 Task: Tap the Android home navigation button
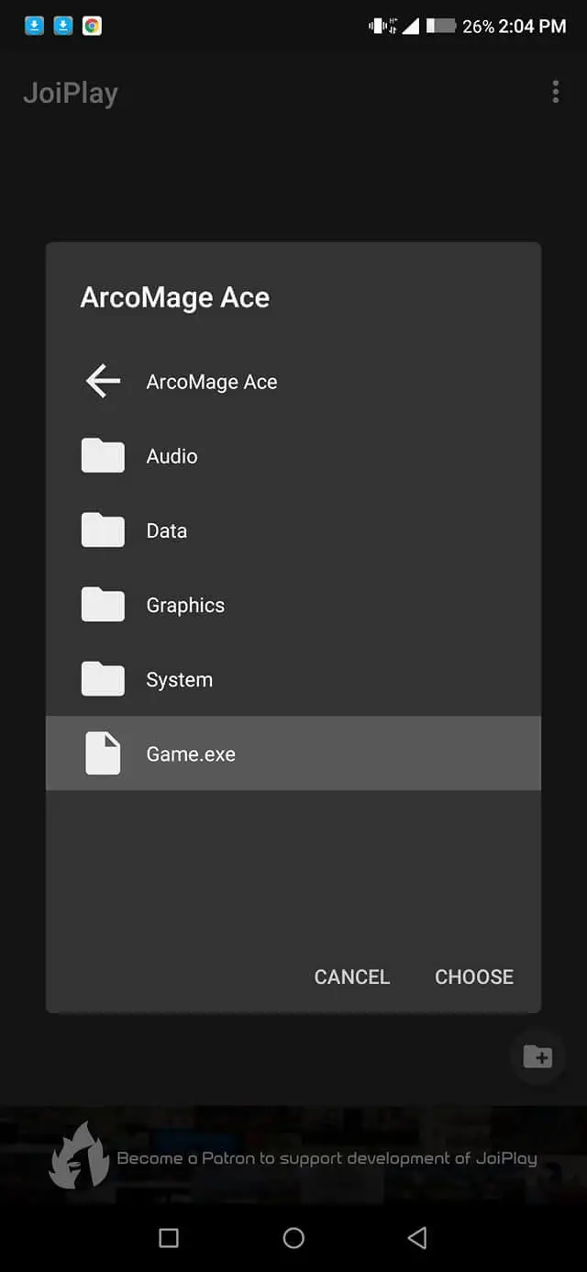pos(293,1238)
